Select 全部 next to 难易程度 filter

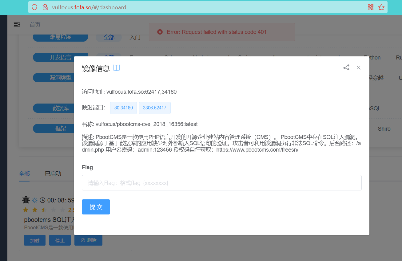tap(108, 37)
